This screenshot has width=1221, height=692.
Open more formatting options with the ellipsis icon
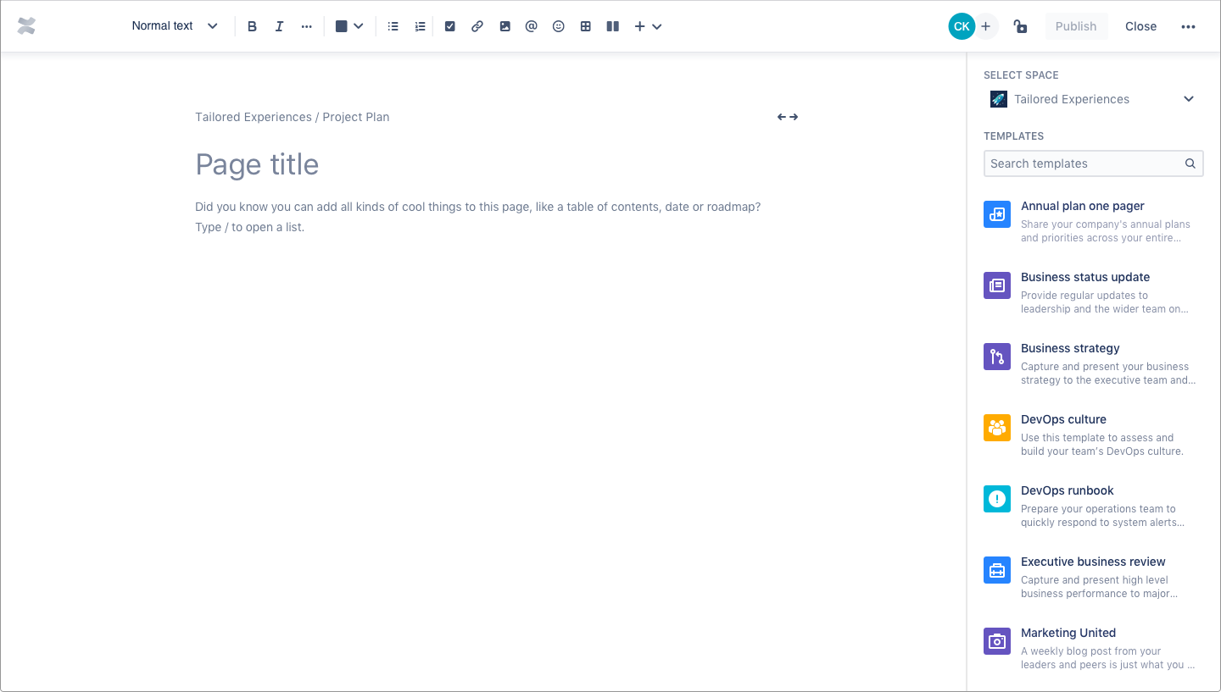pos(306,25)
